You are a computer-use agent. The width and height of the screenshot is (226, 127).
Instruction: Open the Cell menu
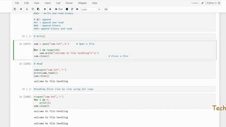pyautogui.click(x=58, y=3)
